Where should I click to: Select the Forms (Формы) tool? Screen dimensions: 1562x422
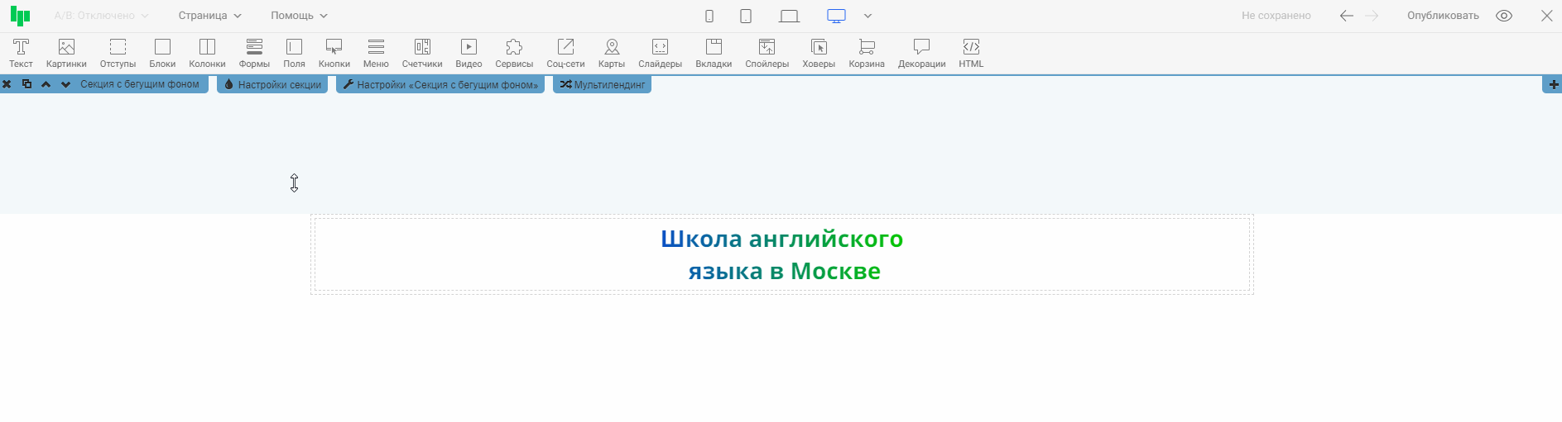[x=254, y=53]
